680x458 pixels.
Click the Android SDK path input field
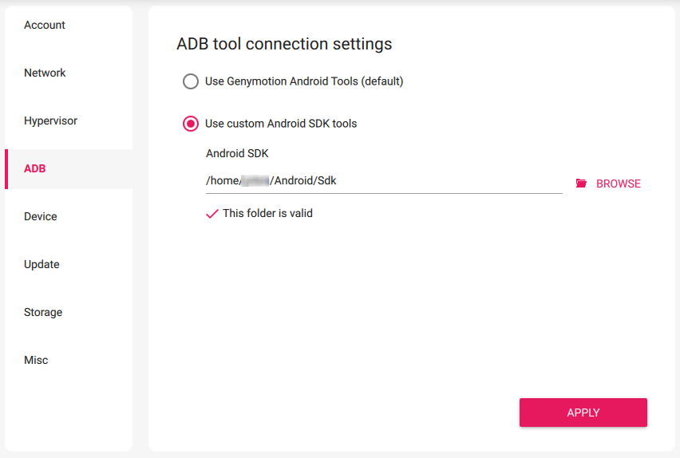(x=383, y=181)
